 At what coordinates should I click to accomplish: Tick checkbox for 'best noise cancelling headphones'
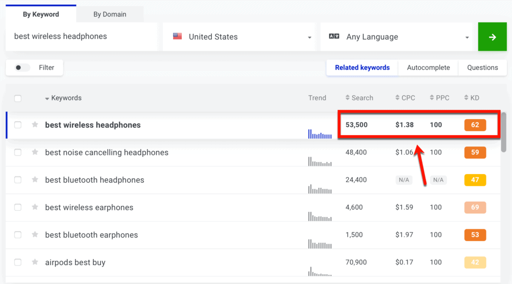(18, 152)
